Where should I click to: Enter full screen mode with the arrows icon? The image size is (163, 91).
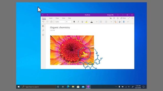129,18
